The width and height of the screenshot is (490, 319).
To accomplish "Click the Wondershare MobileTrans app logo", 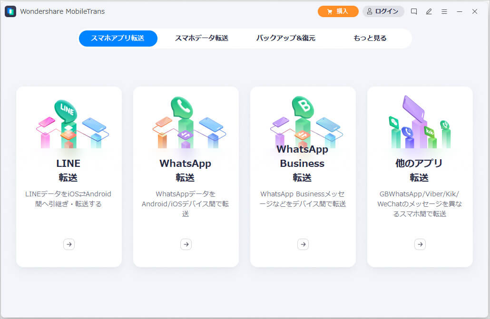I will pyautogui.click(x=10, y=11).
